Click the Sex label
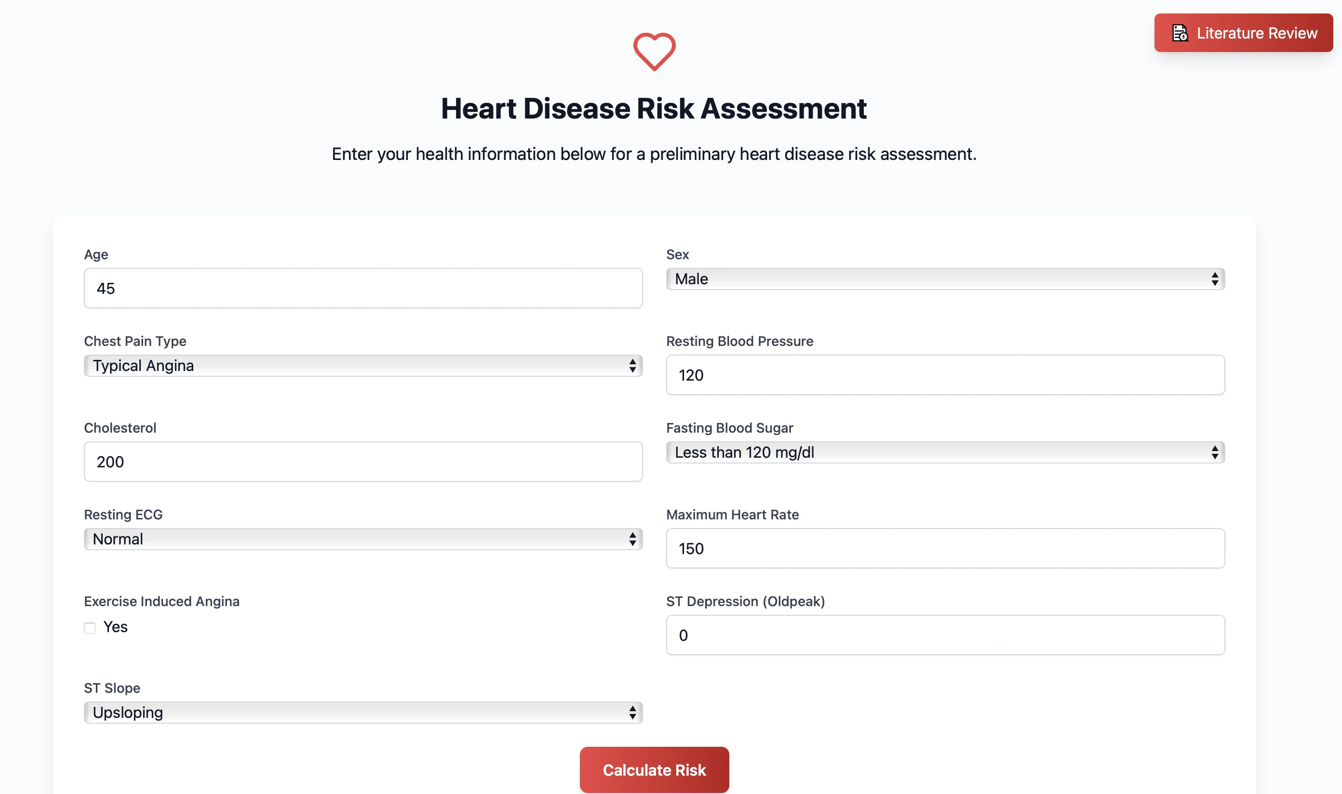1342x794 pixels. [677, 255]
